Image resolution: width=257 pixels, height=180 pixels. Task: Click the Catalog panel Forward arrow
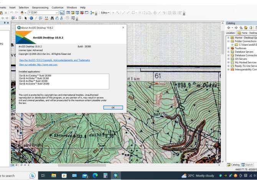pyautogui.click(x=236, y=28)
